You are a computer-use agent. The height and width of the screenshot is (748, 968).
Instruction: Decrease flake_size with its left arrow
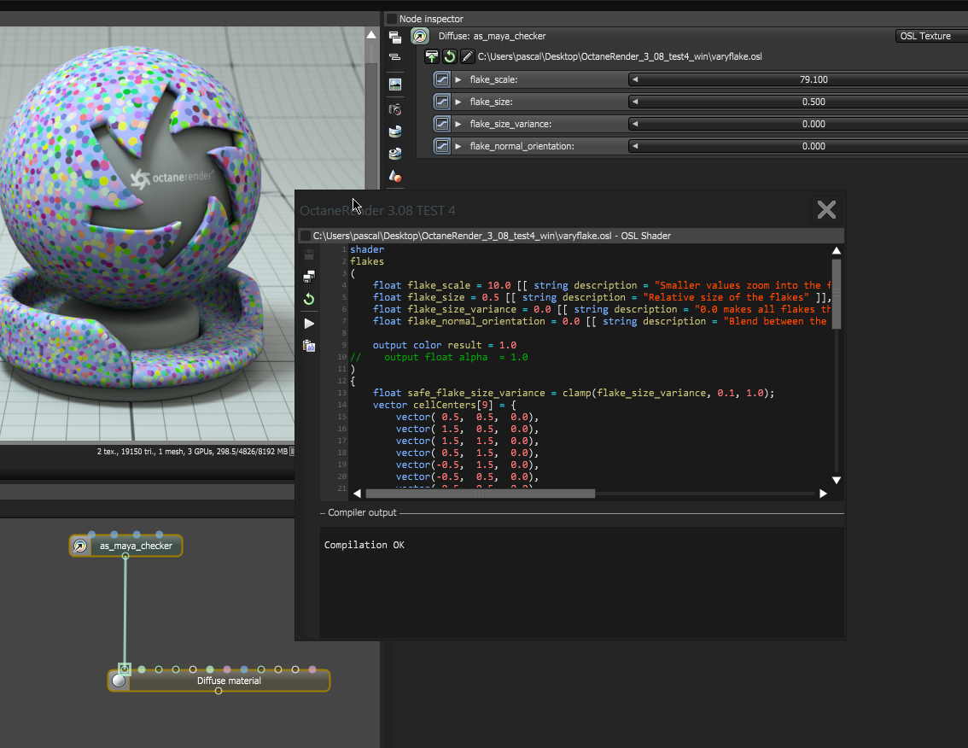pos(634,102)
